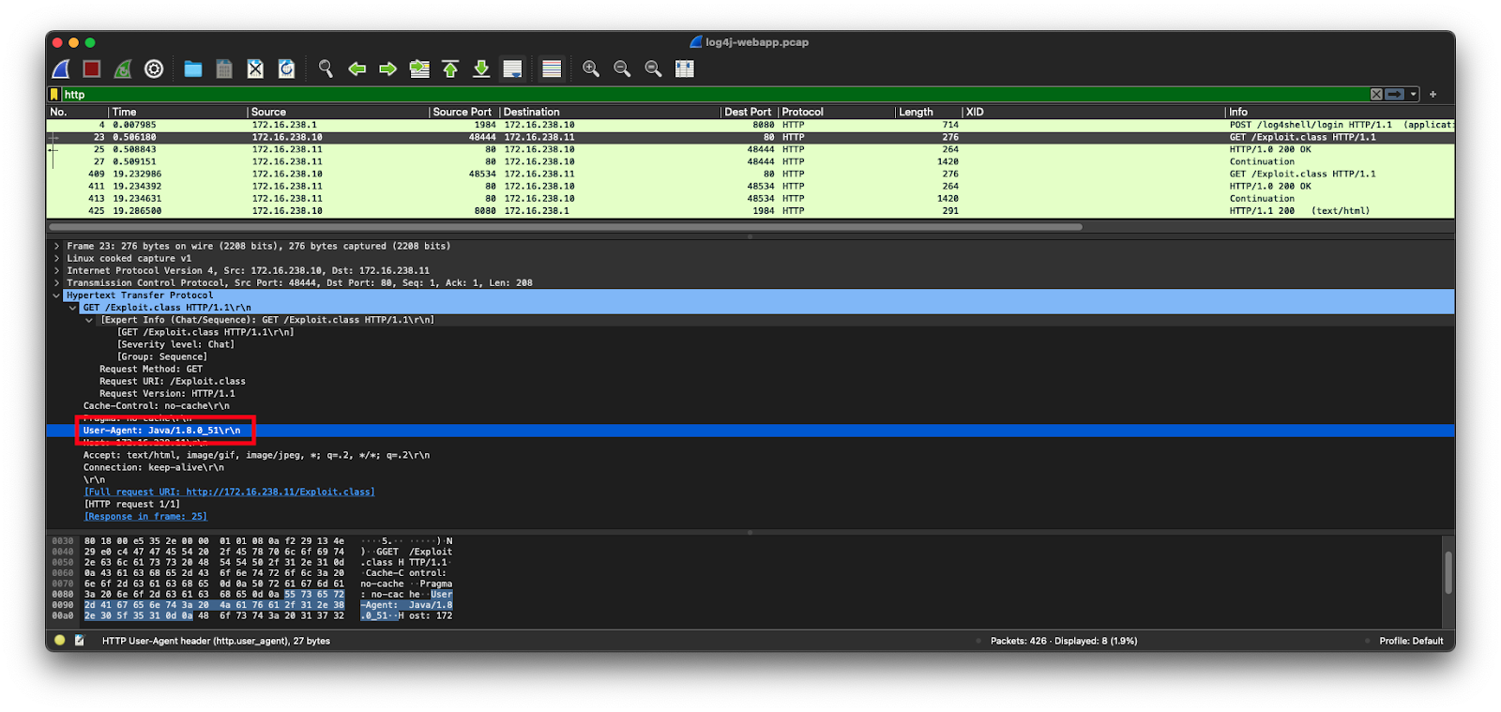The width and height of the screenshot is (1501, 712).
Task: Open the Full request URI link
Action: point(229,492)
